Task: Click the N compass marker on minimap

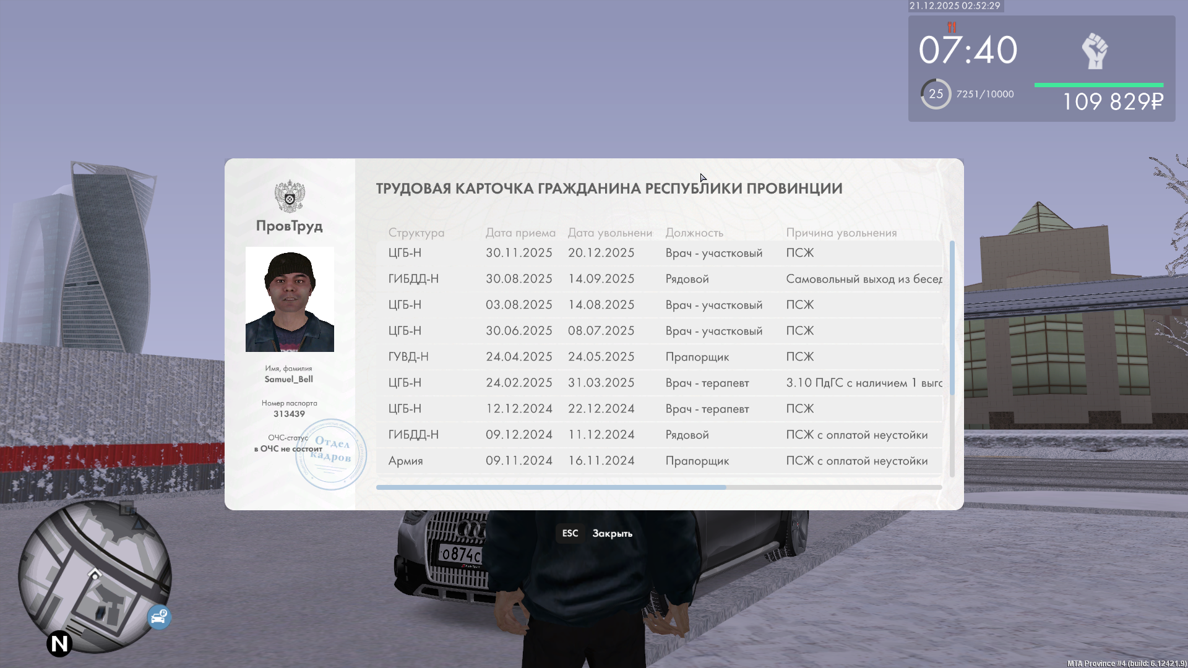Action: 59,644
